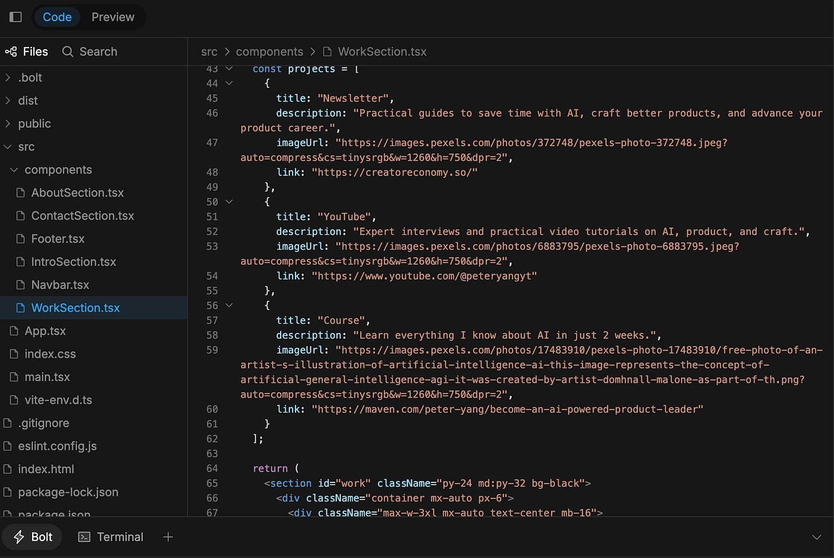
Task: Collapse bottom panel with chevron
Action: [x=816, y=537]
